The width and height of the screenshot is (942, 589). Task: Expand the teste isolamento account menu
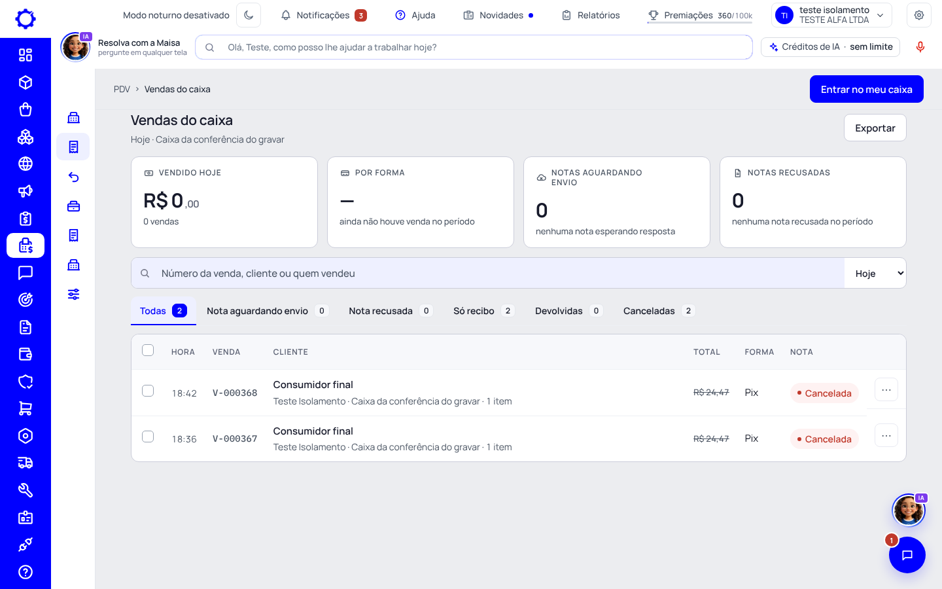[x=831, y=15]
